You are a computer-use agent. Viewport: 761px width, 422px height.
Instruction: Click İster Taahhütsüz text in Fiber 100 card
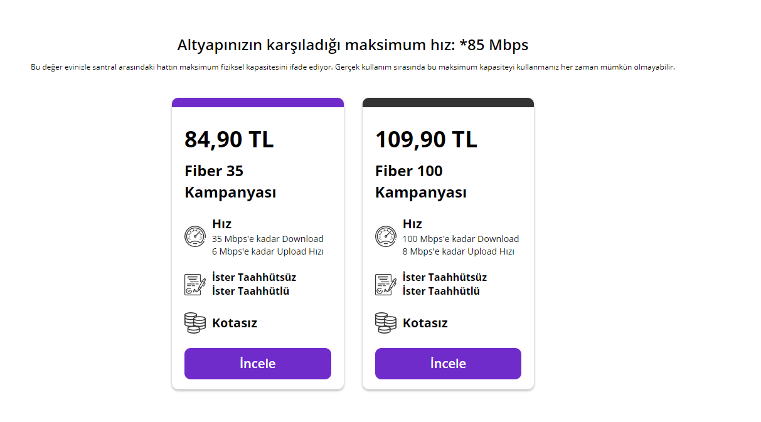click(445, 277)
